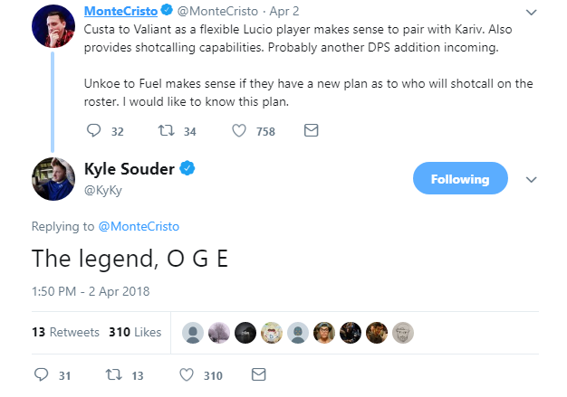Retweet Kyle Souder's tweet
This screenshot has width=567, height=397.
[x=115, y=374]
